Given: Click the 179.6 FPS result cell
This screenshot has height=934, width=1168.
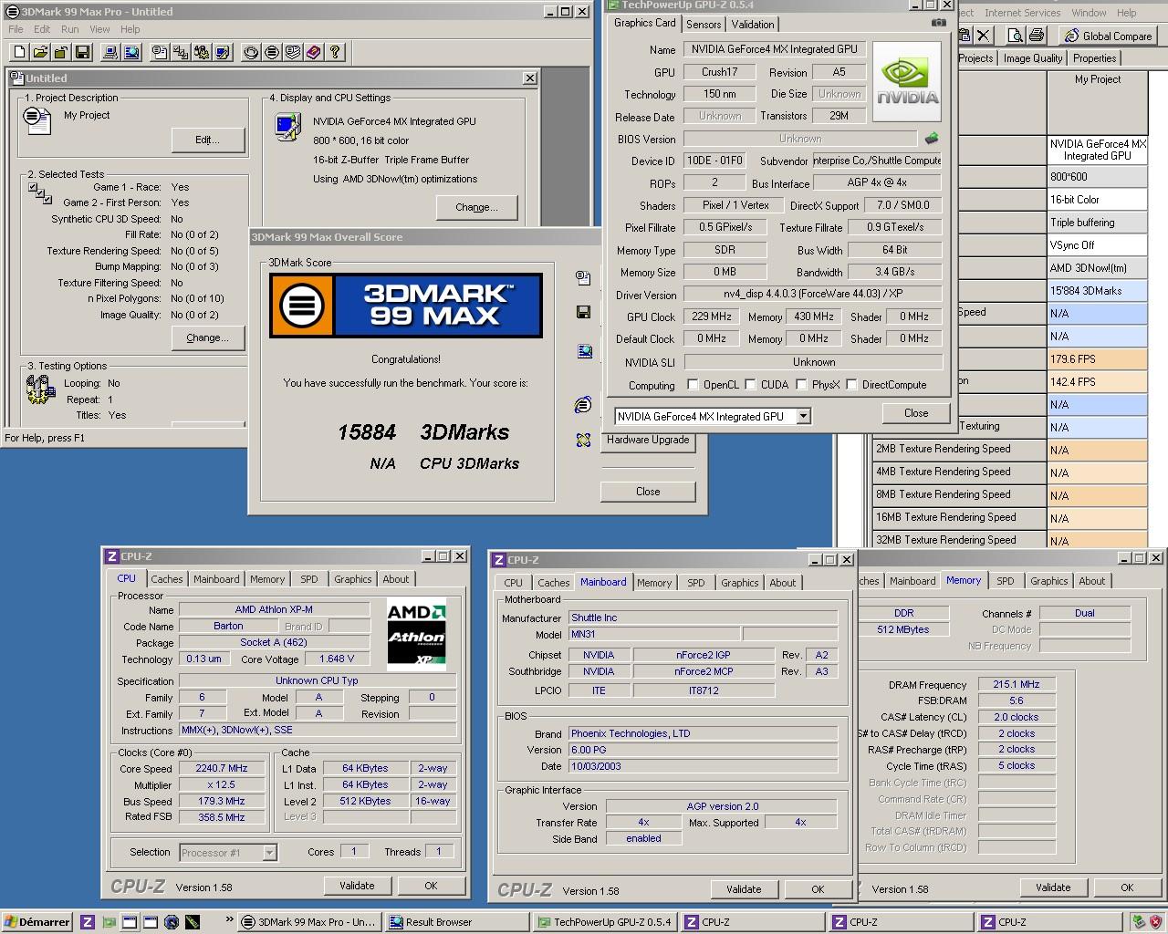Looking at the screenshot, I should click(1098, 359).
